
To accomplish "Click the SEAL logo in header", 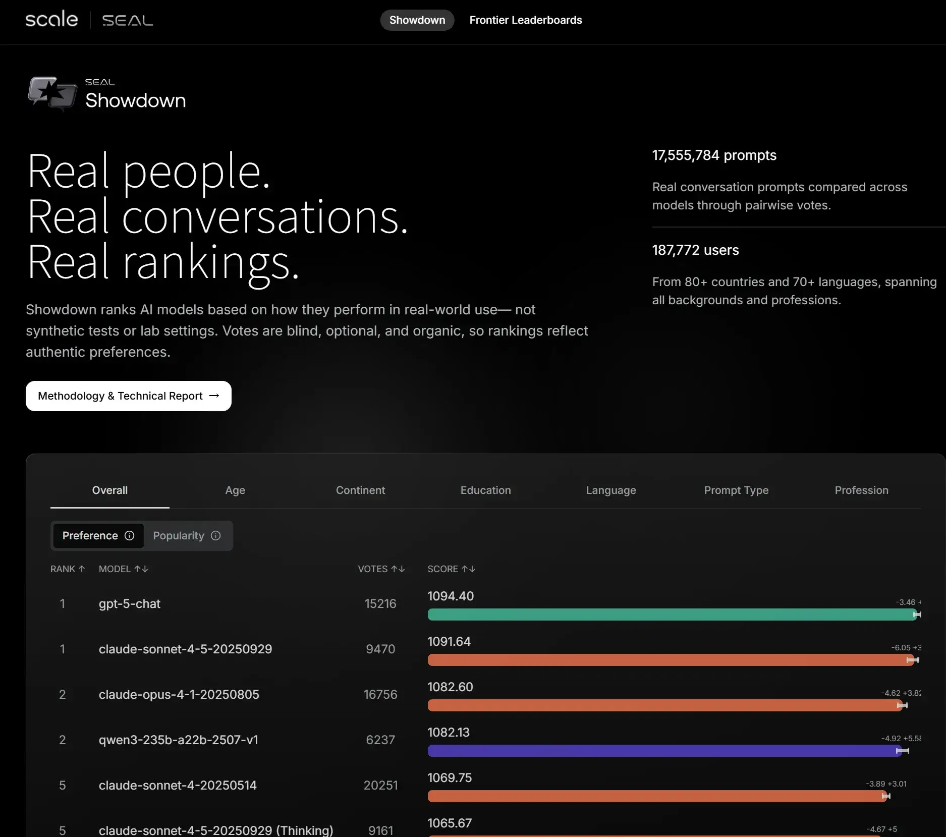I will [x=127, y=21].
